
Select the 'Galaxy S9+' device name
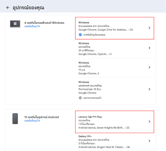click(85, 136)
